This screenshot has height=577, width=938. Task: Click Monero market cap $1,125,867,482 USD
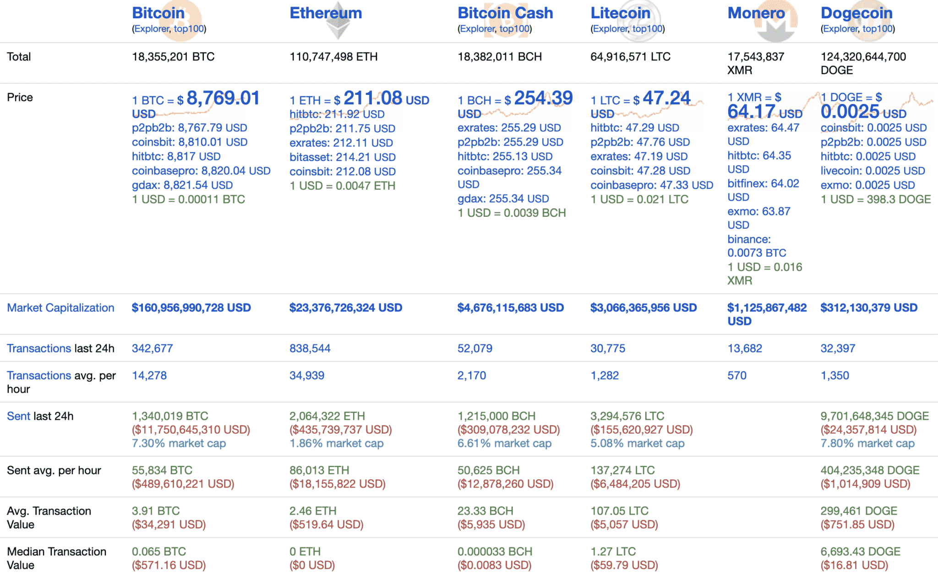(x=767, y=314)
